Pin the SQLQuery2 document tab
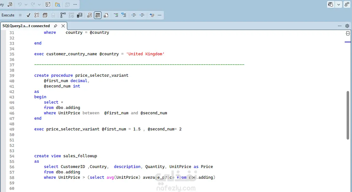 coord(55,26)
